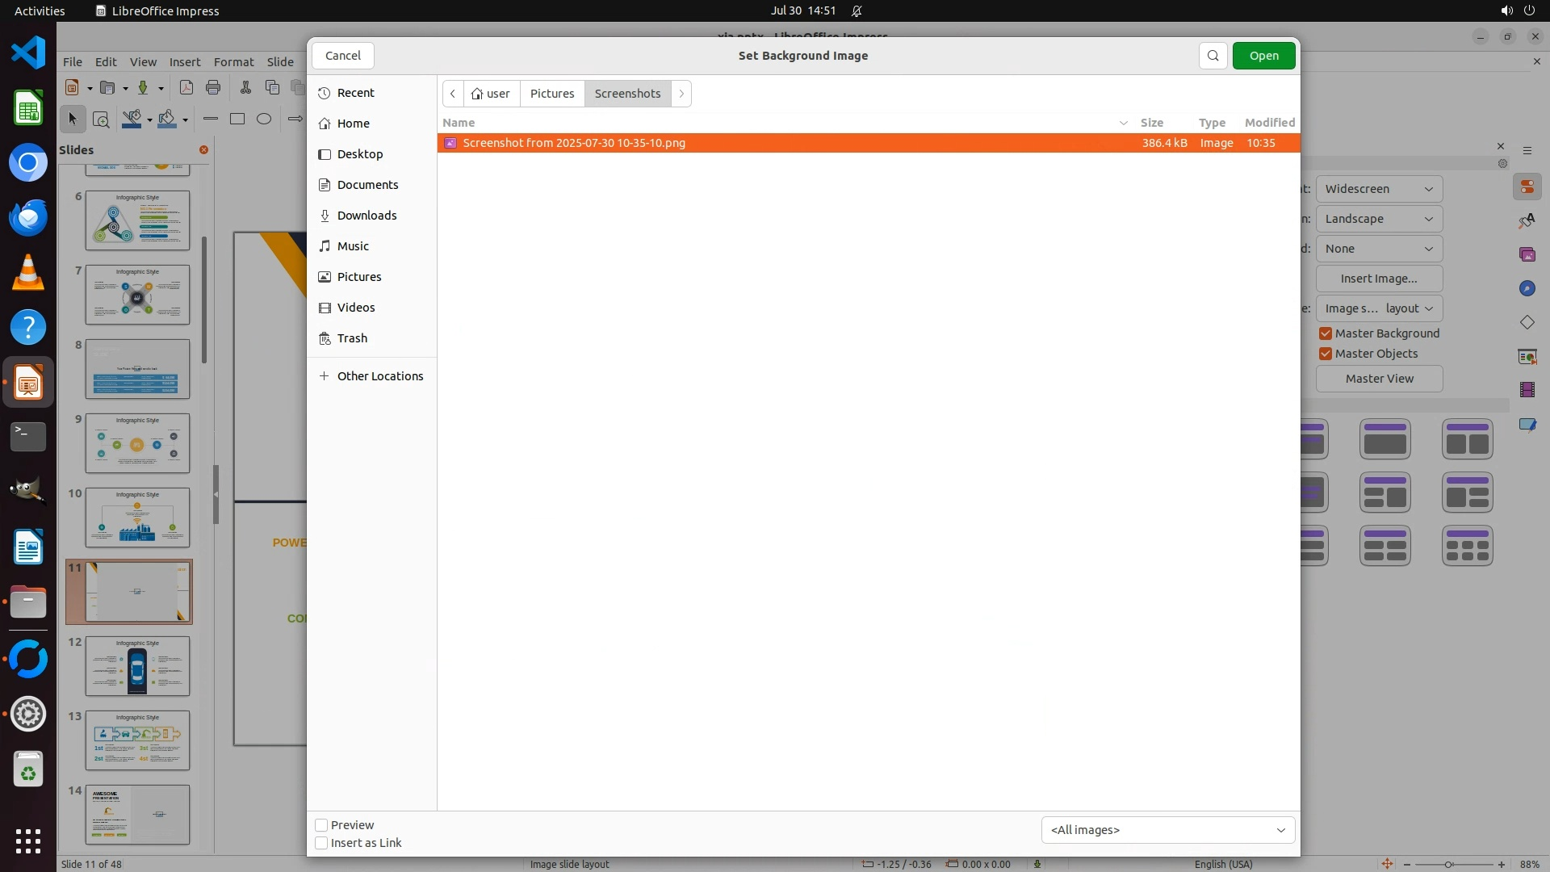Toggle the Master Background checkbox
Screen dimensions: 1550x872
1326,333
